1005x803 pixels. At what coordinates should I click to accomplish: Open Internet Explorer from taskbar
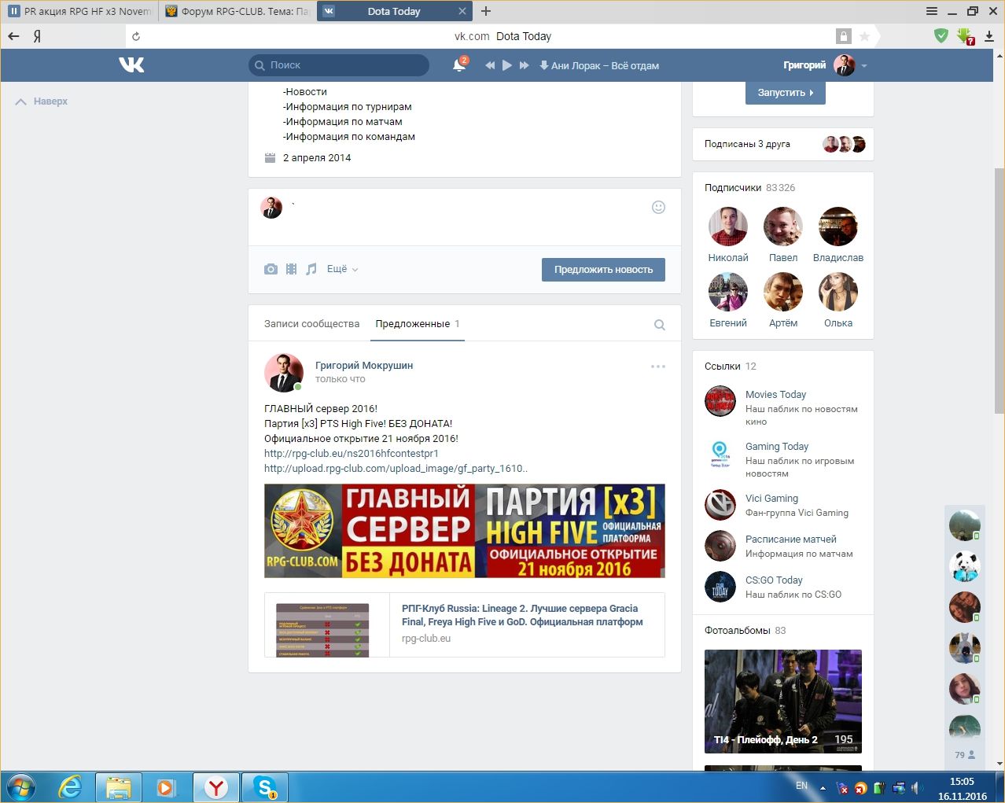click(x=70, y=787)
